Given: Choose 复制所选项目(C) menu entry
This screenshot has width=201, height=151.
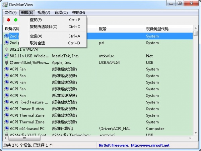Looking at the screenshot, I should pyautogui.click(x=44, y=27).
